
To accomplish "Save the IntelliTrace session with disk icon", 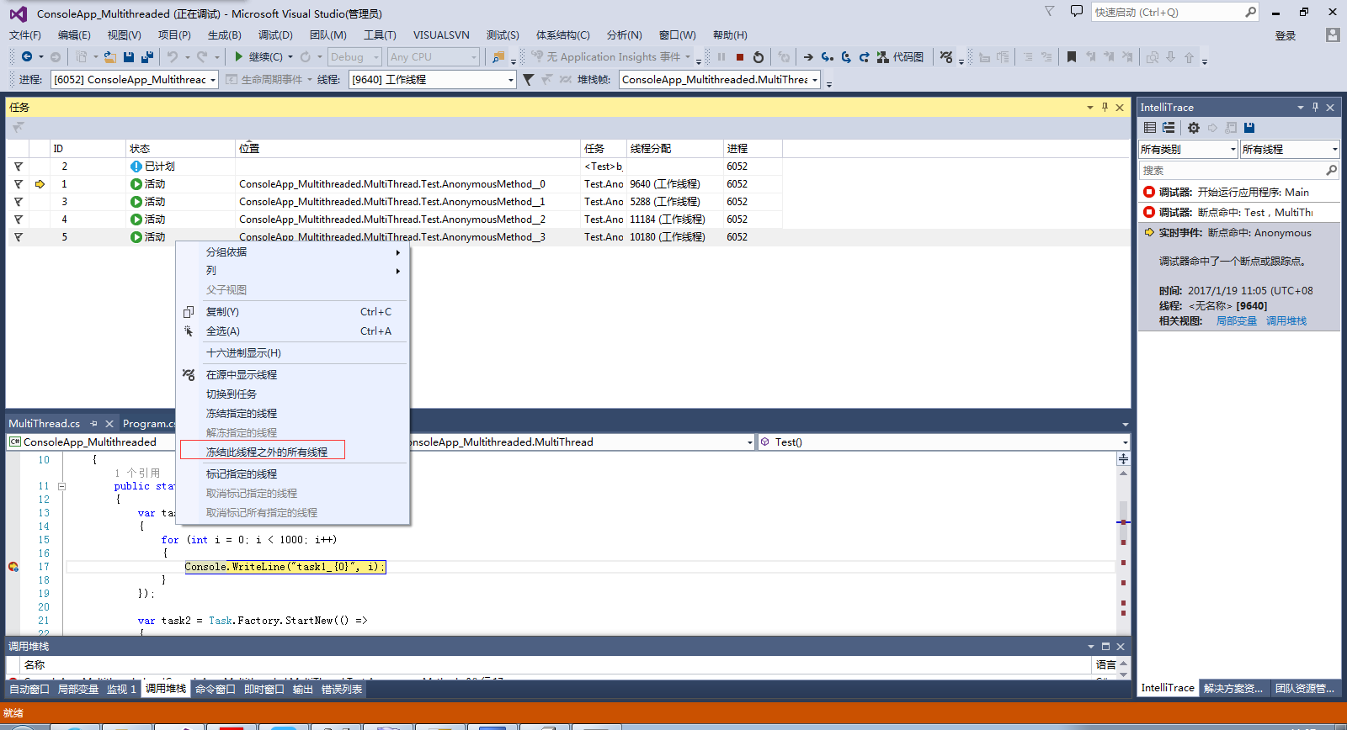I will 1249,128.
